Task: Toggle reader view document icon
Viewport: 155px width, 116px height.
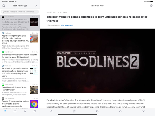Action: (x=74, y=111)
